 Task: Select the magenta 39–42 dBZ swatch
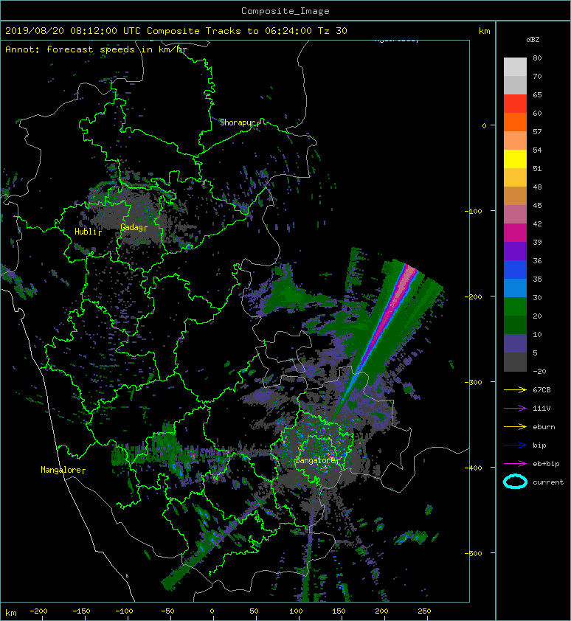515,233
